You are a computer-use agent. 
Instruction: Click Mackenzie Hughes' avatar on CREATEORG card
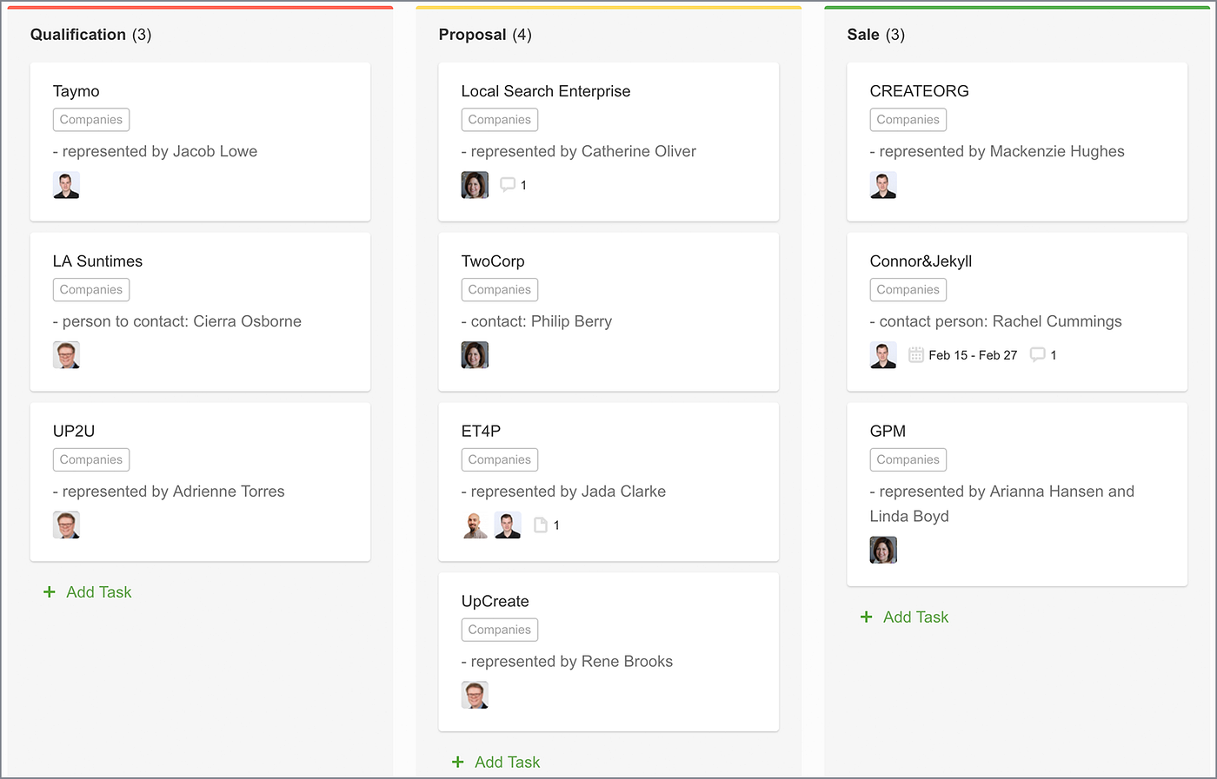click(x=883, y=184)
